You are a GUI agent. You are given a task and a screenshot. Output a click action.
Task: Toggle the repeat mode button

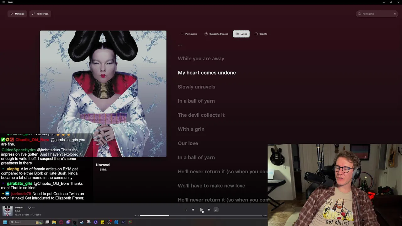coord(216,210)
